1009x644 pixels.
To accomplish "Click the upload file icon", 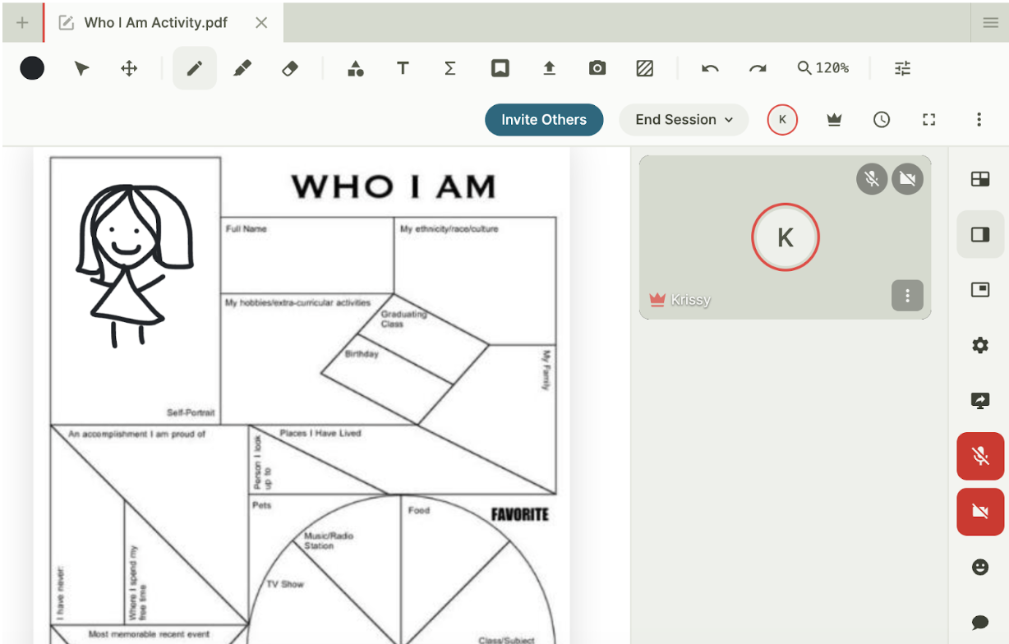I will pos(549,68).
